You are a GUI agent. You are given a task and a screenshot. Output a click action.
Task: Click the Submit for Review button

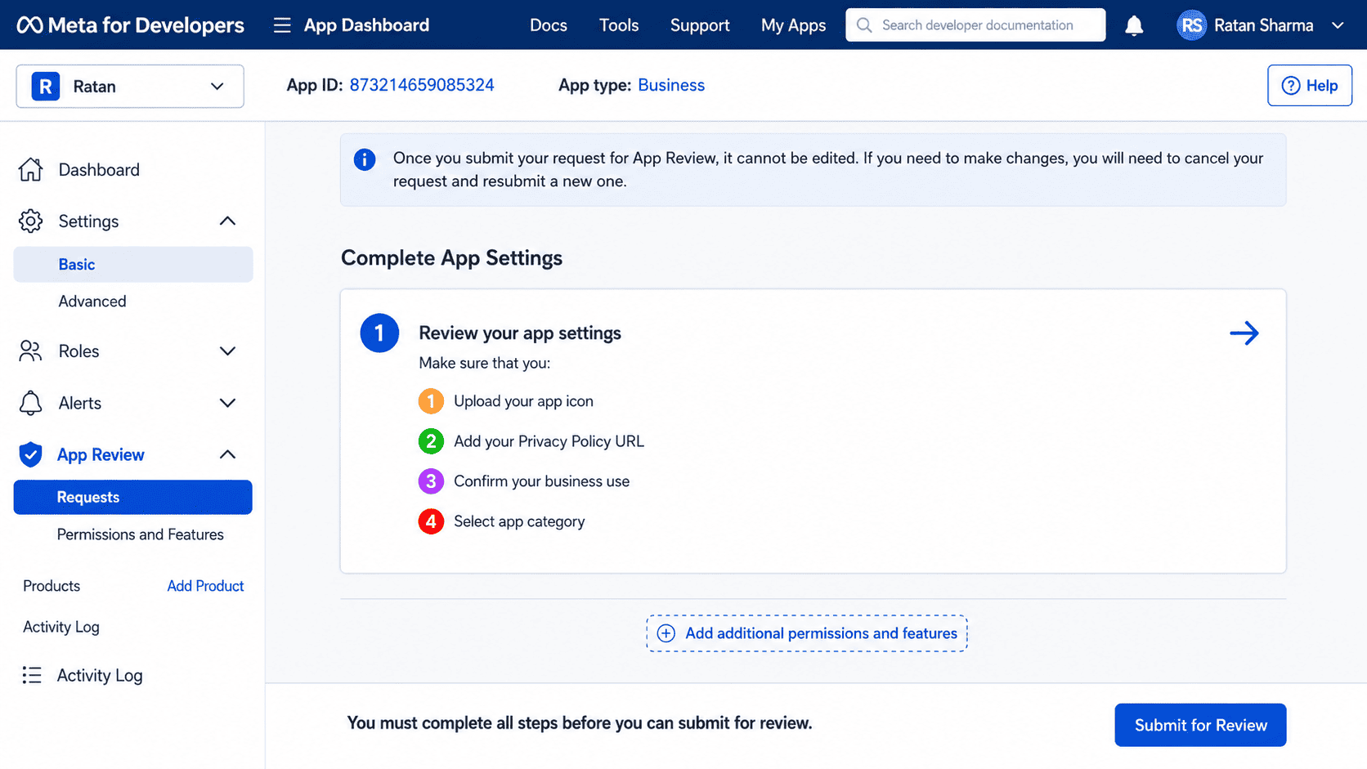point(1200,725)
